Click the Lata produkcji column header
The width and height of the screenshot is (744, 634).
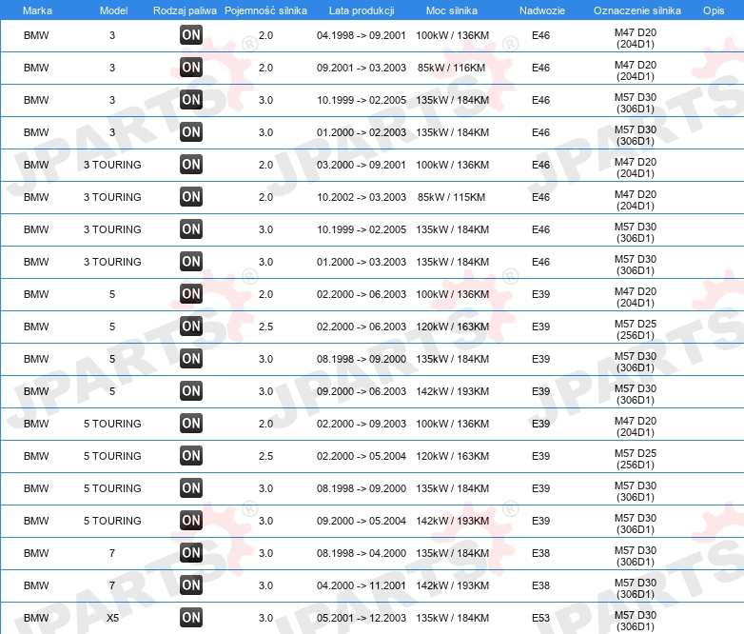(362, 10)
